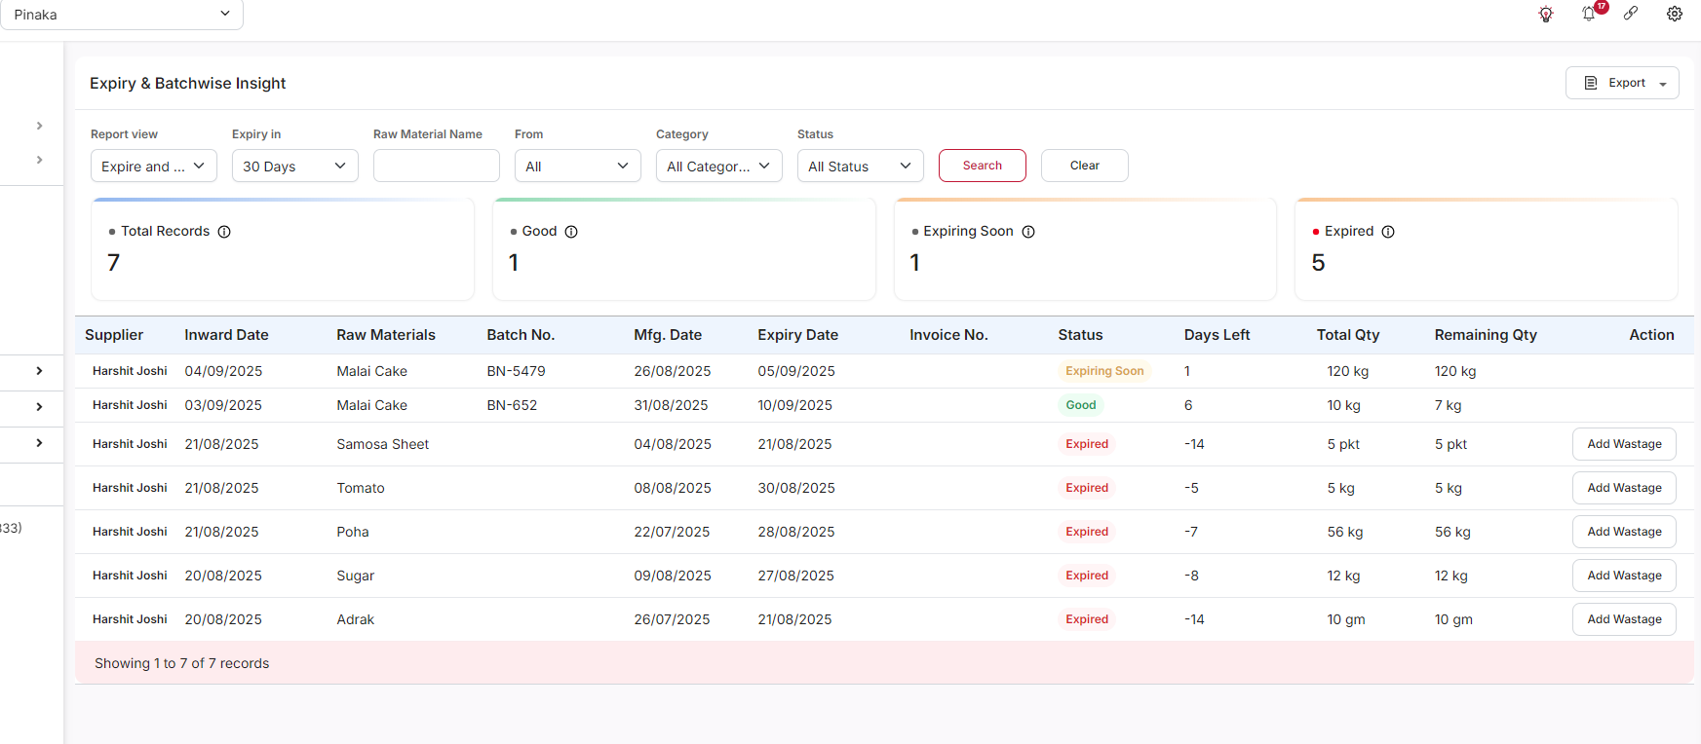Expand the first sidebar chevron item
This screenshot has height=744, width=1701.
(39, 126)
